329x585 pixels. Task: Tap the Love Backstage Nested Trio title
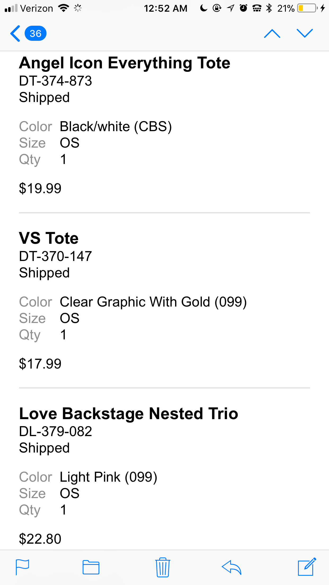point(128,414)
